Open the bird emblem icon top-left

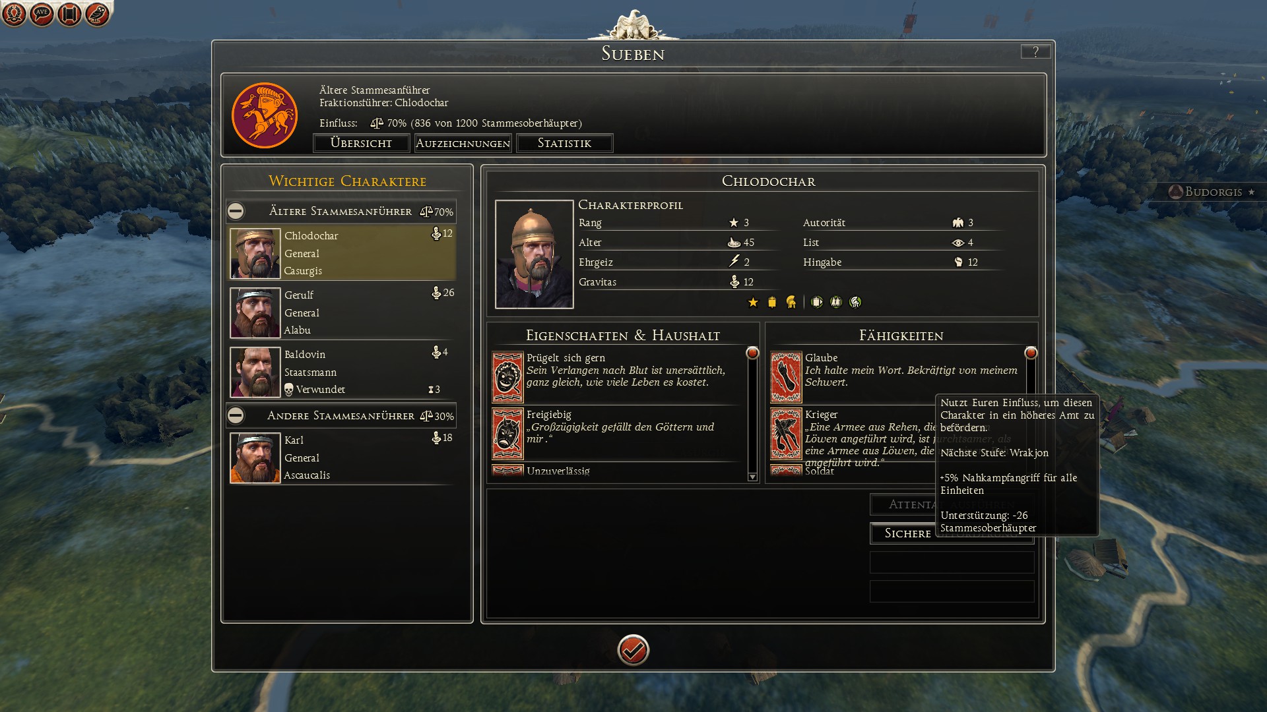[97, 14]
